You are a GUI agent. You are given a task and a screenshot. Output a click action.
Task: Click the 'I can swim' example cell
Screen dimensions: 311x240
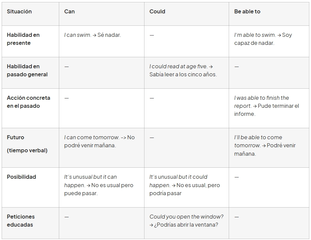[92, 35]
